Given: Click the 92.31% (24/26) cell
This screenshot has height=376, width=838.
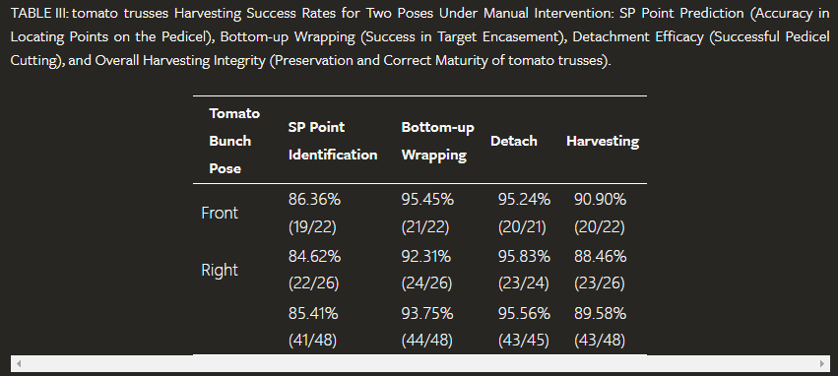Looking at the screenshot, I should coord(426,270).
